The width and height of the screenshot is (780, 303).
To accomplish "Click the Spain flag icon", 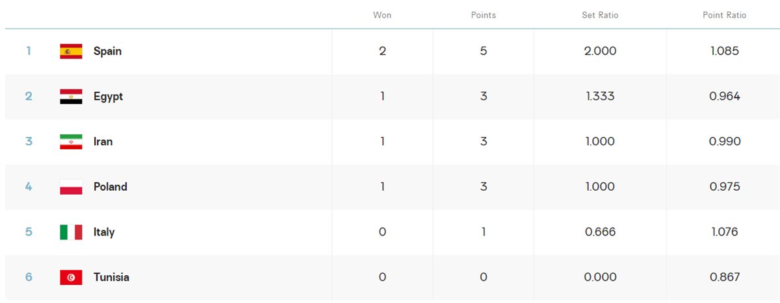I will [x=71, y=51].
